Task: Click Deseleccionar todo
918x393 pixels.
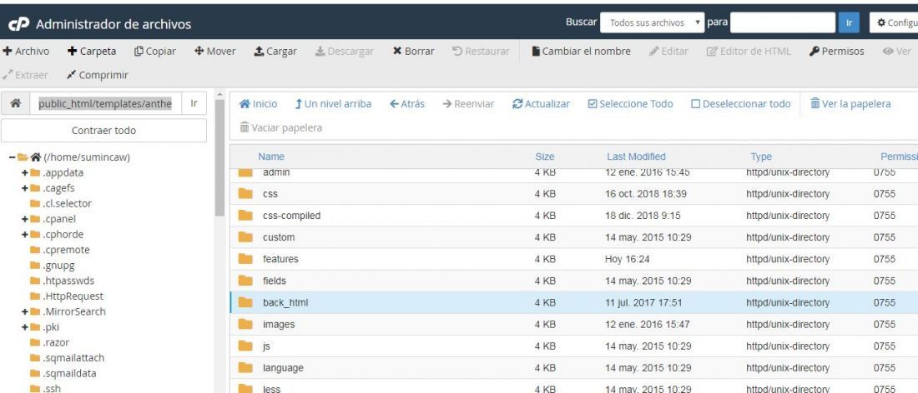Action: coord(740,104)
